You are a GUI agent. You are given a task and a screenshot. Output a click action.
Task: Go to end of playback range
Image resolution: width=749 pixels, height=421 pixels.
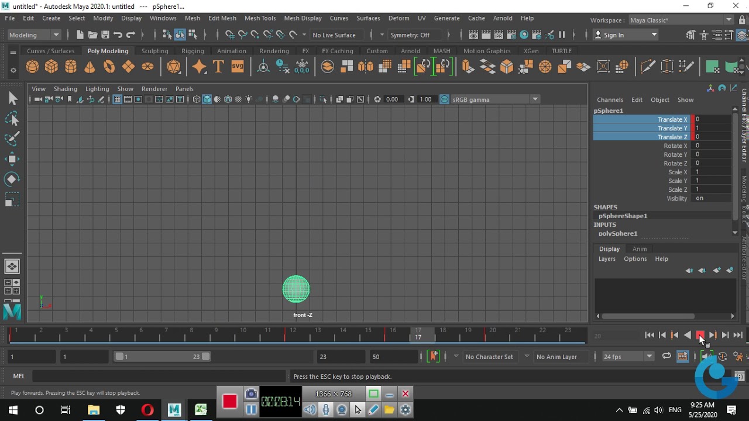[x=738, y=335]
